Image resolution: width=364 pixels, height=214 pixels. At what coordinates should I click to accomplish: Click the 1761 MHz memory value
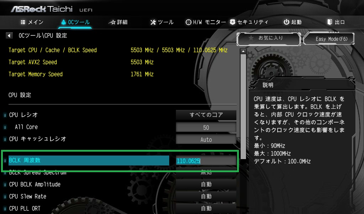click(142, 74)
